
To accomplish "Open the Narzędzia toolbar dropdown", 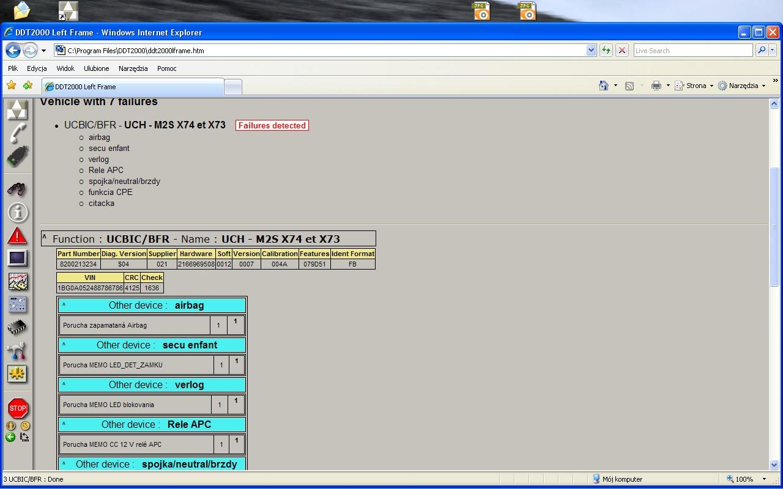I will pyautogui.click(x=741, y=86).
